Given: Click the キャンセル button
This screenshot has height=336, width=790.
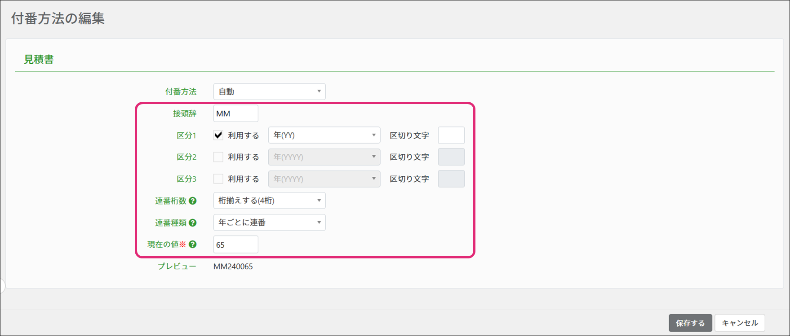Looking at the screenshot, I should [740, 323].
